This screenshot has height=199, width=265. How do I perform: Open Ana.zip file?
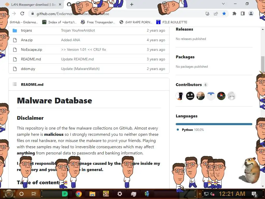point(27,40)
